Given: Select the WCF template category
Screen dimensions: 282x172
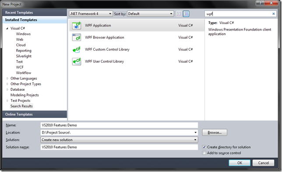Looking at the screenshot, I should pos(20,67).
